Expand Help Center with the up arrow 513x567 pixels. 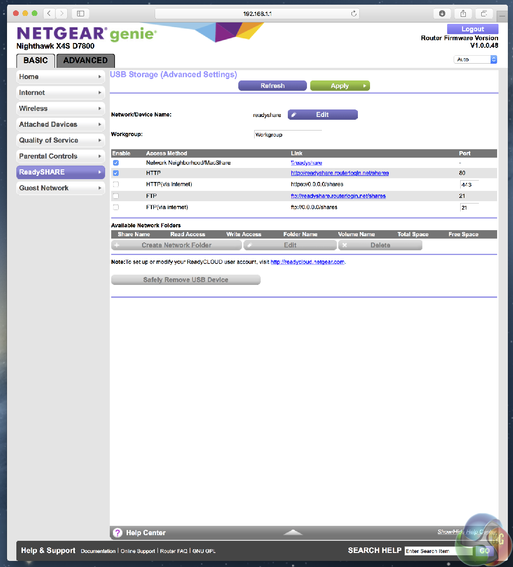[293, 532]
